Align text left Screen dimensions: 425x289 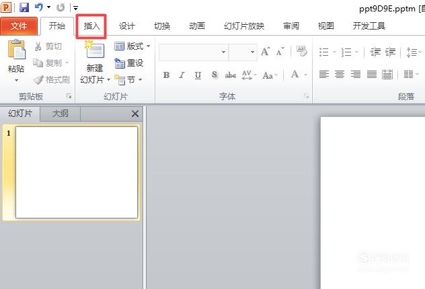(x=324, y=74)
